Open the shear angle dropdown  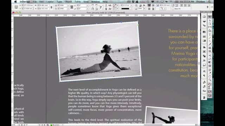(x=88, y=8)
